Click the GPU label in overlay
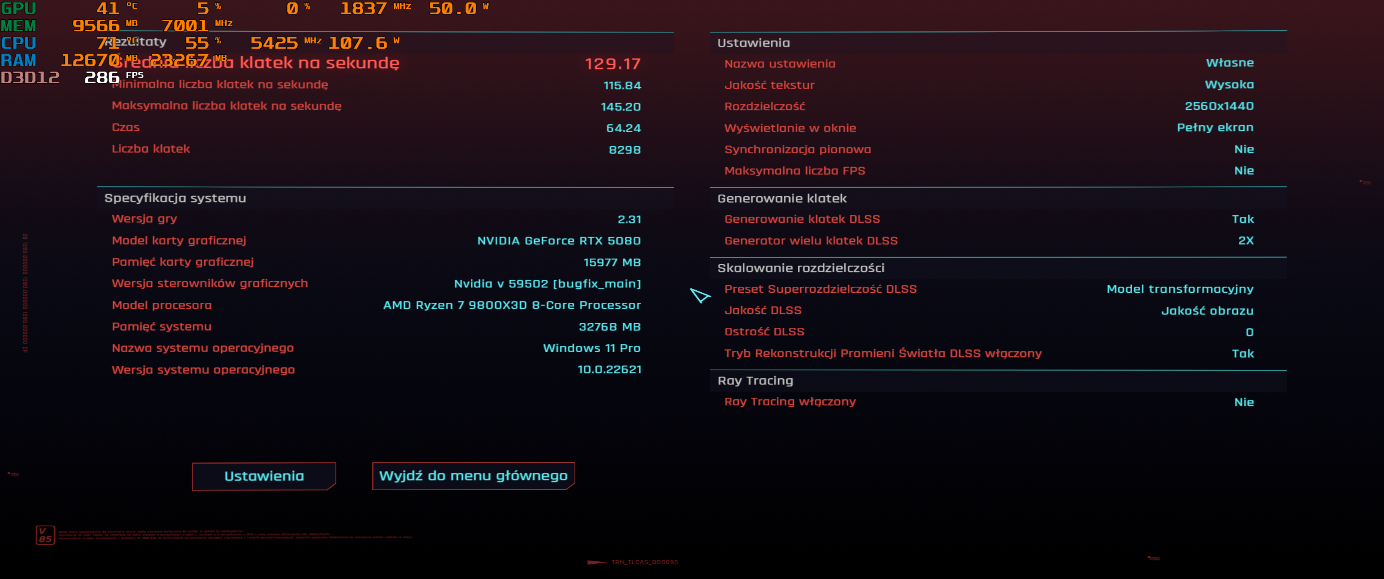 point(18,8)
